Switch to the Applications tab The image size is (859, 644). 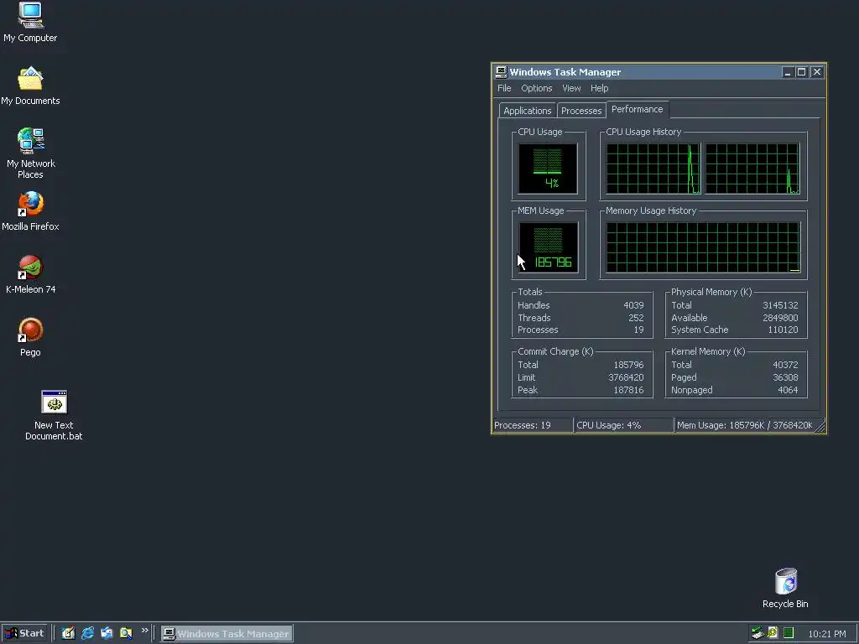click(527, 111)
